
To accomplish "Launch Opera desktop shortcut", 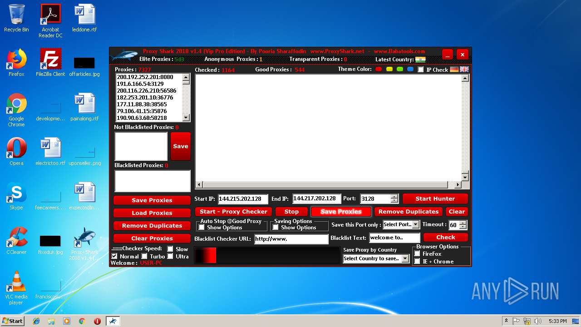I will pos(16,152).
